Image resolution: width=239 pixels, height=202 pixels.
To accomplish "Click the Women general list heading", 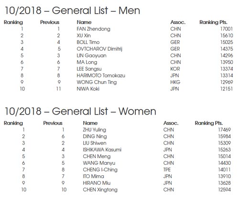I will [x=80, y=111].
